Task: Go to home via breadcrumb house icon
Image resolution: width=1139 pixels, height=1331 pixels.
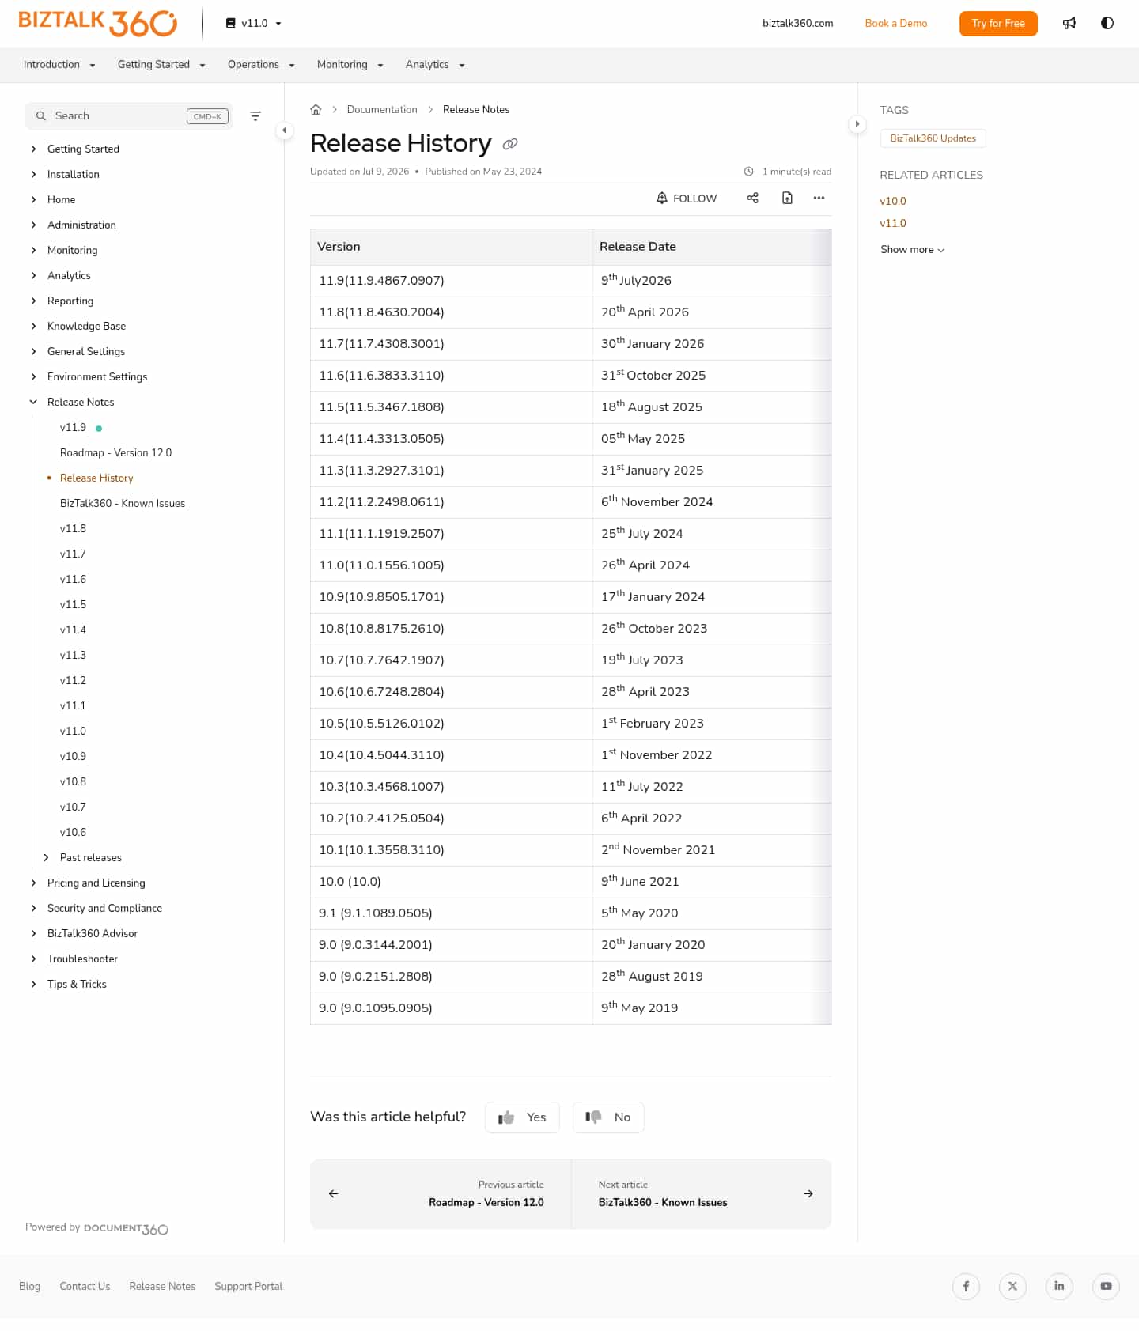Action: click(316, 109)
